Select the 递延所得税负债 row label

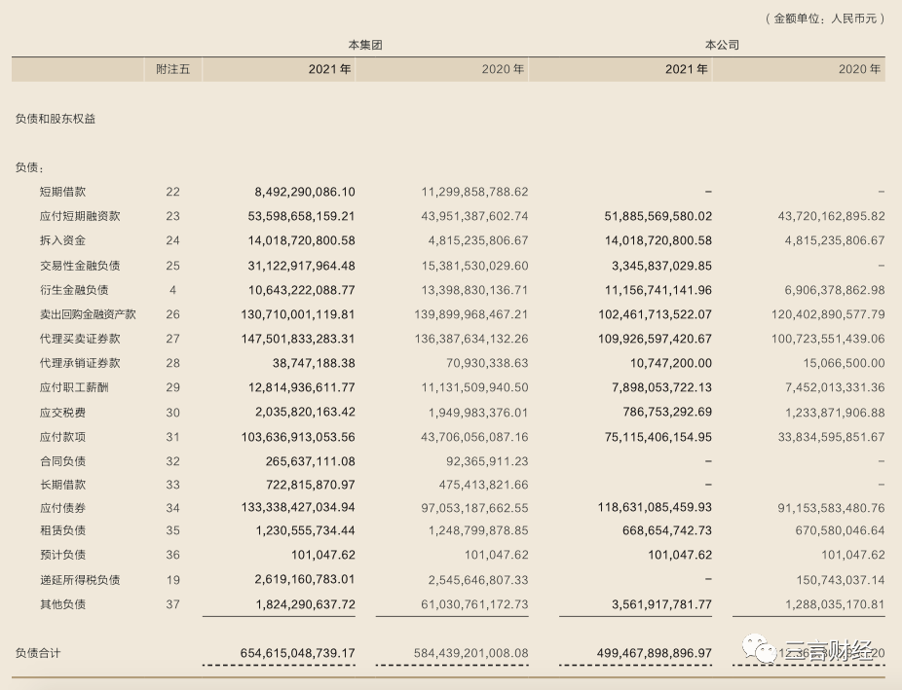pyautogui.click(x=80, y=580)
